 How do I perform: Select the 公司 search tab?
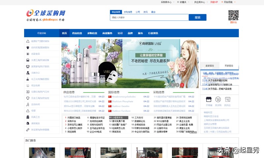pos(138,12)
